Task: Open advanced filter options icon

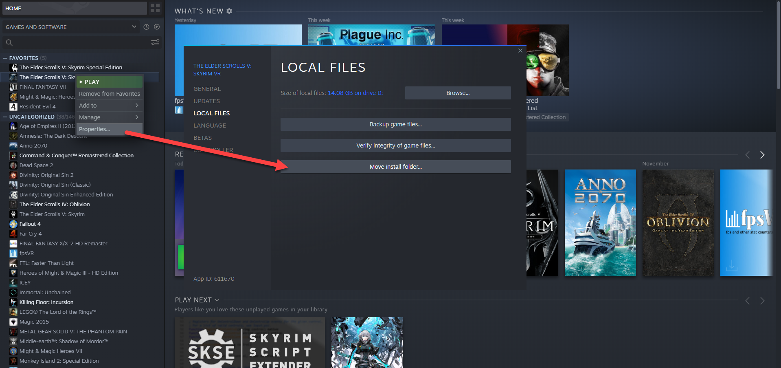Action: tap(155, 42)
